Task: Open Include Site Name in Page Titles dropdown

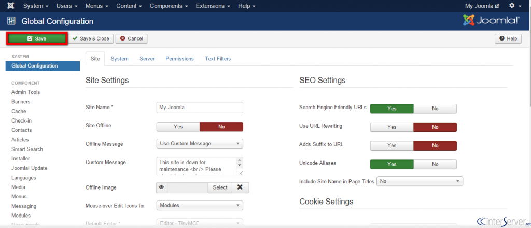Action: coord(420,181)
